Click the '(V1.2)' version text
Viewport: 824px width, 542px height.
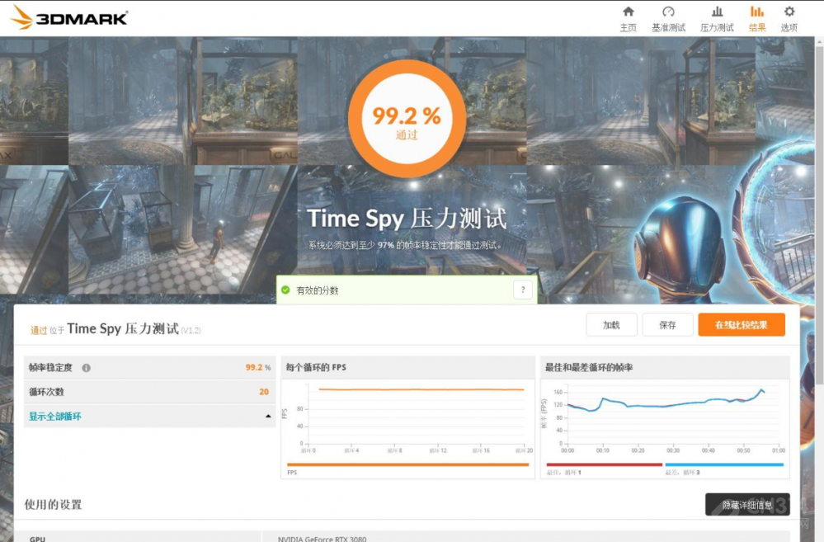191,331
